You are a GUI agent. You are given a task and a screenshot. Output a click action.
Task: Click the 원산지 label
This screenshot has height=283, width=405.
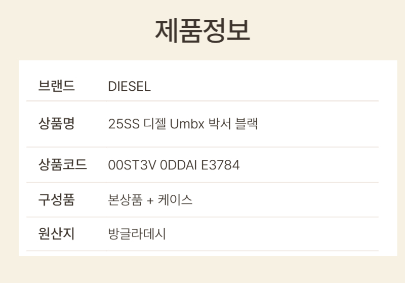click(x=56, y=234)
